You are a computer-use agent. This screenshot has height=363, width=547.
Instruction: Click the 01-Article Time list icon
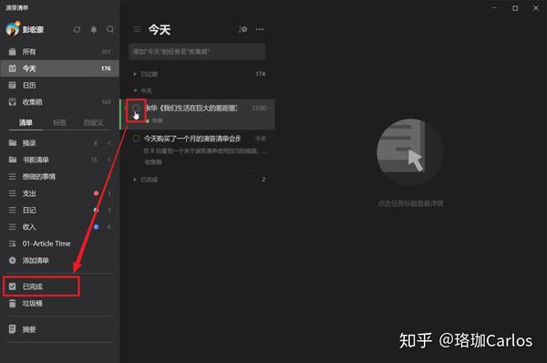tap(12, 244)
